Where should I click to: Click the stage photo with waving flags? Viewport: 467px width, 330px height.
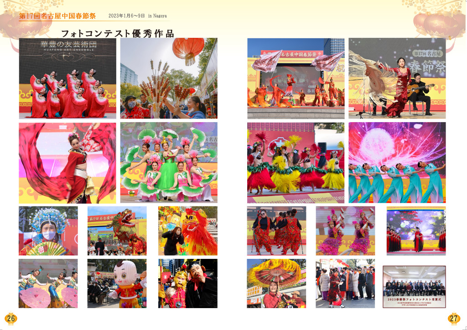coord(296,78)
